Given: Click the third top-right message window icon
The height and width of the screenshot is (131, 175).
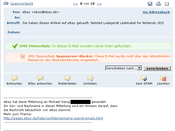Looking at the screenshot, I should pyautogui.click(x=166, y=4).
